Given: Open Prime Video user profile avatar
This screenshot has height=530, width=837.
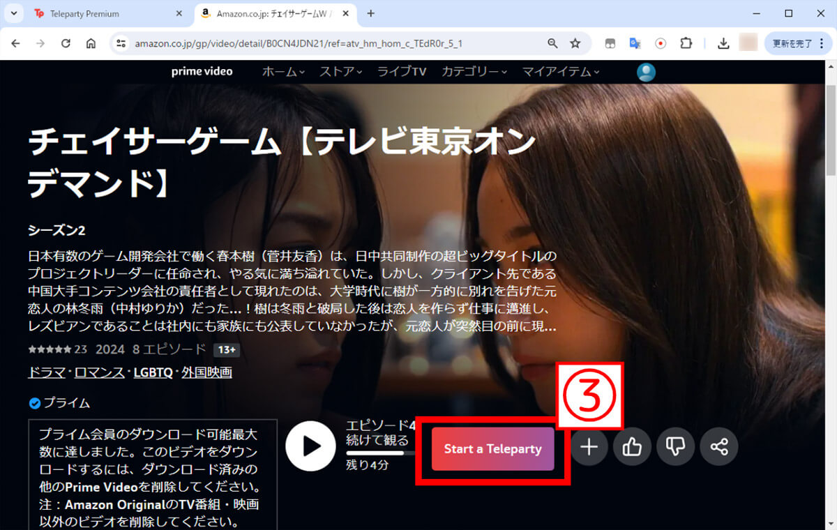Looking at the screenshot, I should pyautogui.click(x=646, y=72).
